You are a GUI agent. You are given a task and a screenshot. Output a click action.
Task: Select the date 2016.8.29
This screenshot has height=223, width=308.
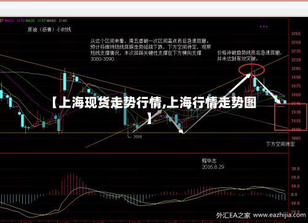pos(213,167)
